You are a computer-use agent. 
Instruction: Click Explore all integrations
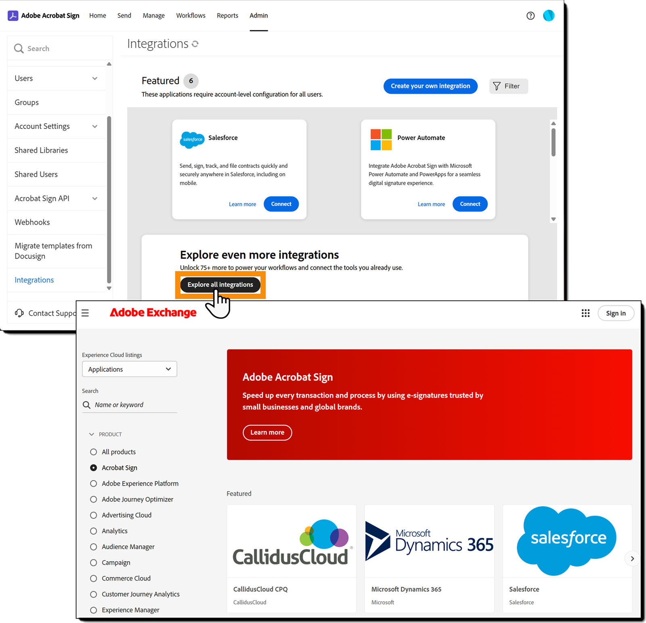coord(220,284)
